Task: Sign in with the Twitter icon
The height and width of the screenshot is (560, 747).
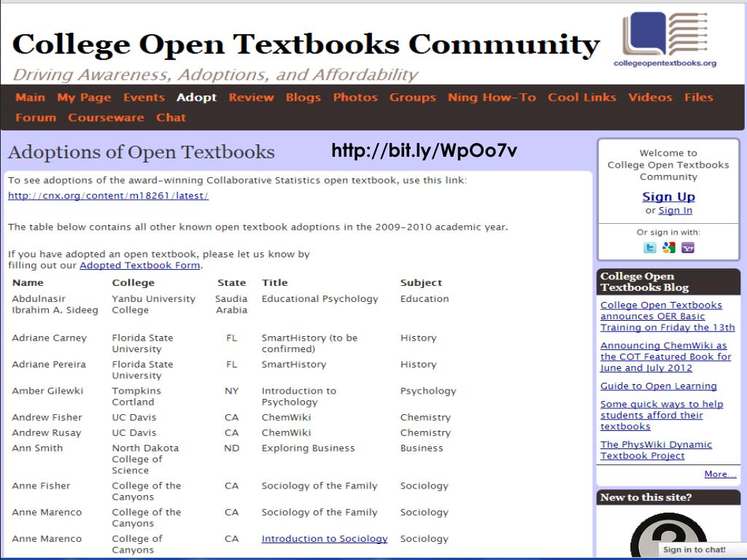Action: coord(650,248)
